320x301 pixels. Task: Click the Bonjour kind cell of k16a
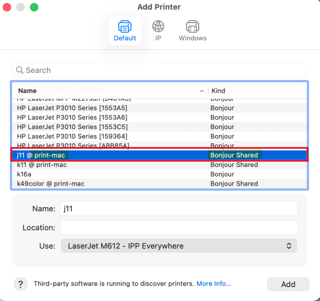pos(222,174)
